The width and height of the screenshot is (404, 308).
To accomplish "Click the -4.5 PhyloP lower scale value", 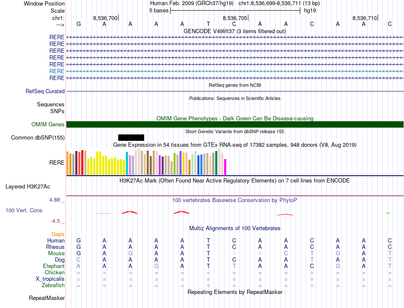I will [x=55, y=221].
